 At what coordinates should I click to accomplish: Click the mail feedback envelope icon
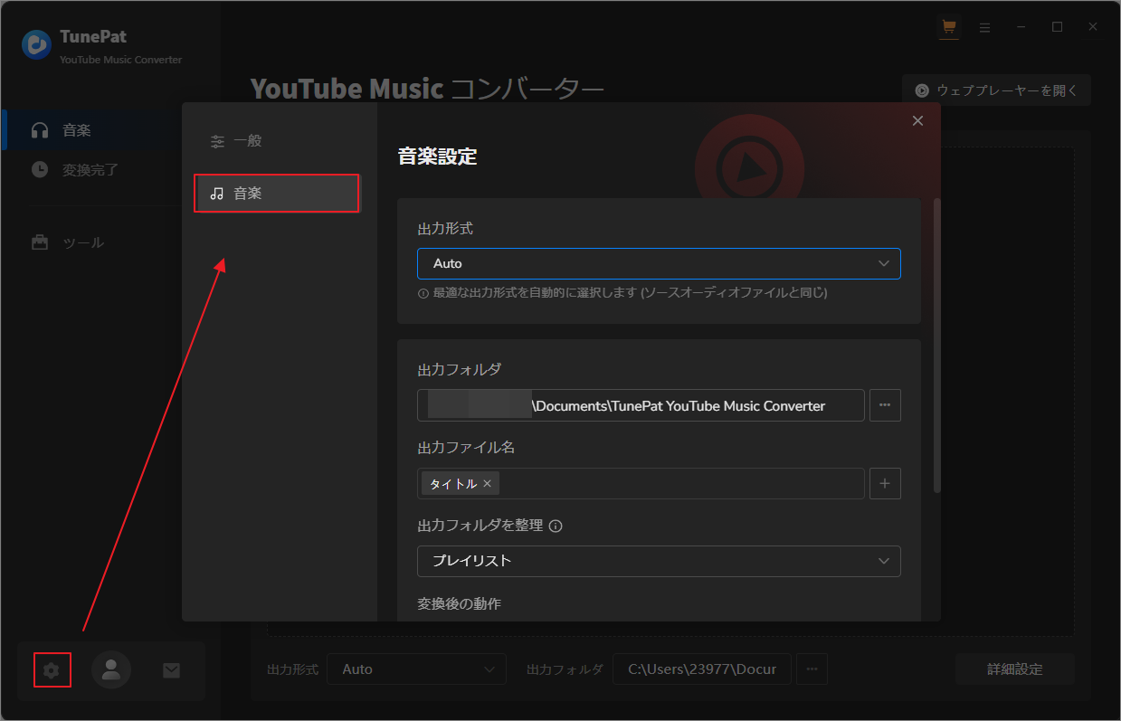pyautogui.click(x=171, y=669)
